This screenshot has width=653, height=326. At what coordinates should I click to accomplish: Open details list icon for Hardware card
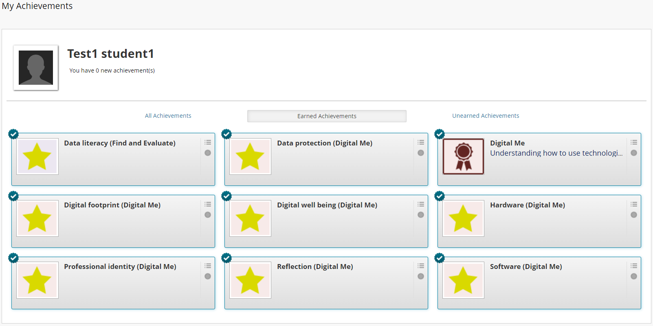click(x=634, y=205)
